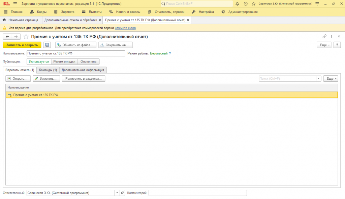Go back with left arrow button
345x199 pixels.
coord(7,36)
